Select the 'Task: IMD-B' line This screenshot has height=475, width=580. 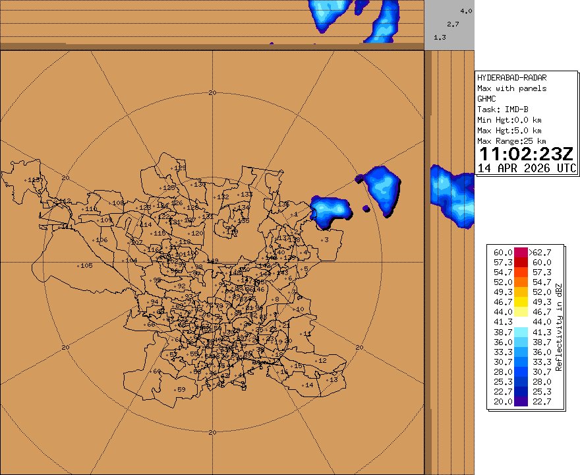coord(503,110)
